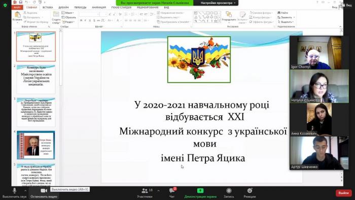The width and height of the screenshot is (355, 200).
Task: Start Демонстрация экрана screen share
Action: pos(200,193)
